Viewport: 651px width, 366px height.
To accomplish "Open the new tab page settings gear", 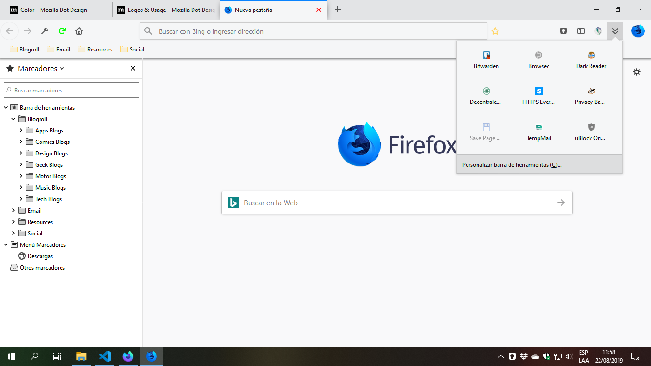I will 637,72.
